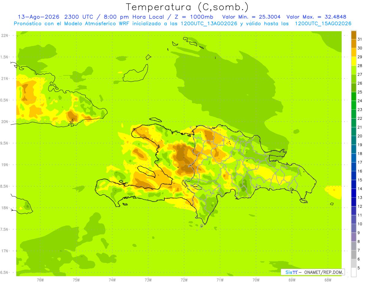
Task: Click the lime legend swatch between 27 and 28
Action: click(x=354, y=70)
